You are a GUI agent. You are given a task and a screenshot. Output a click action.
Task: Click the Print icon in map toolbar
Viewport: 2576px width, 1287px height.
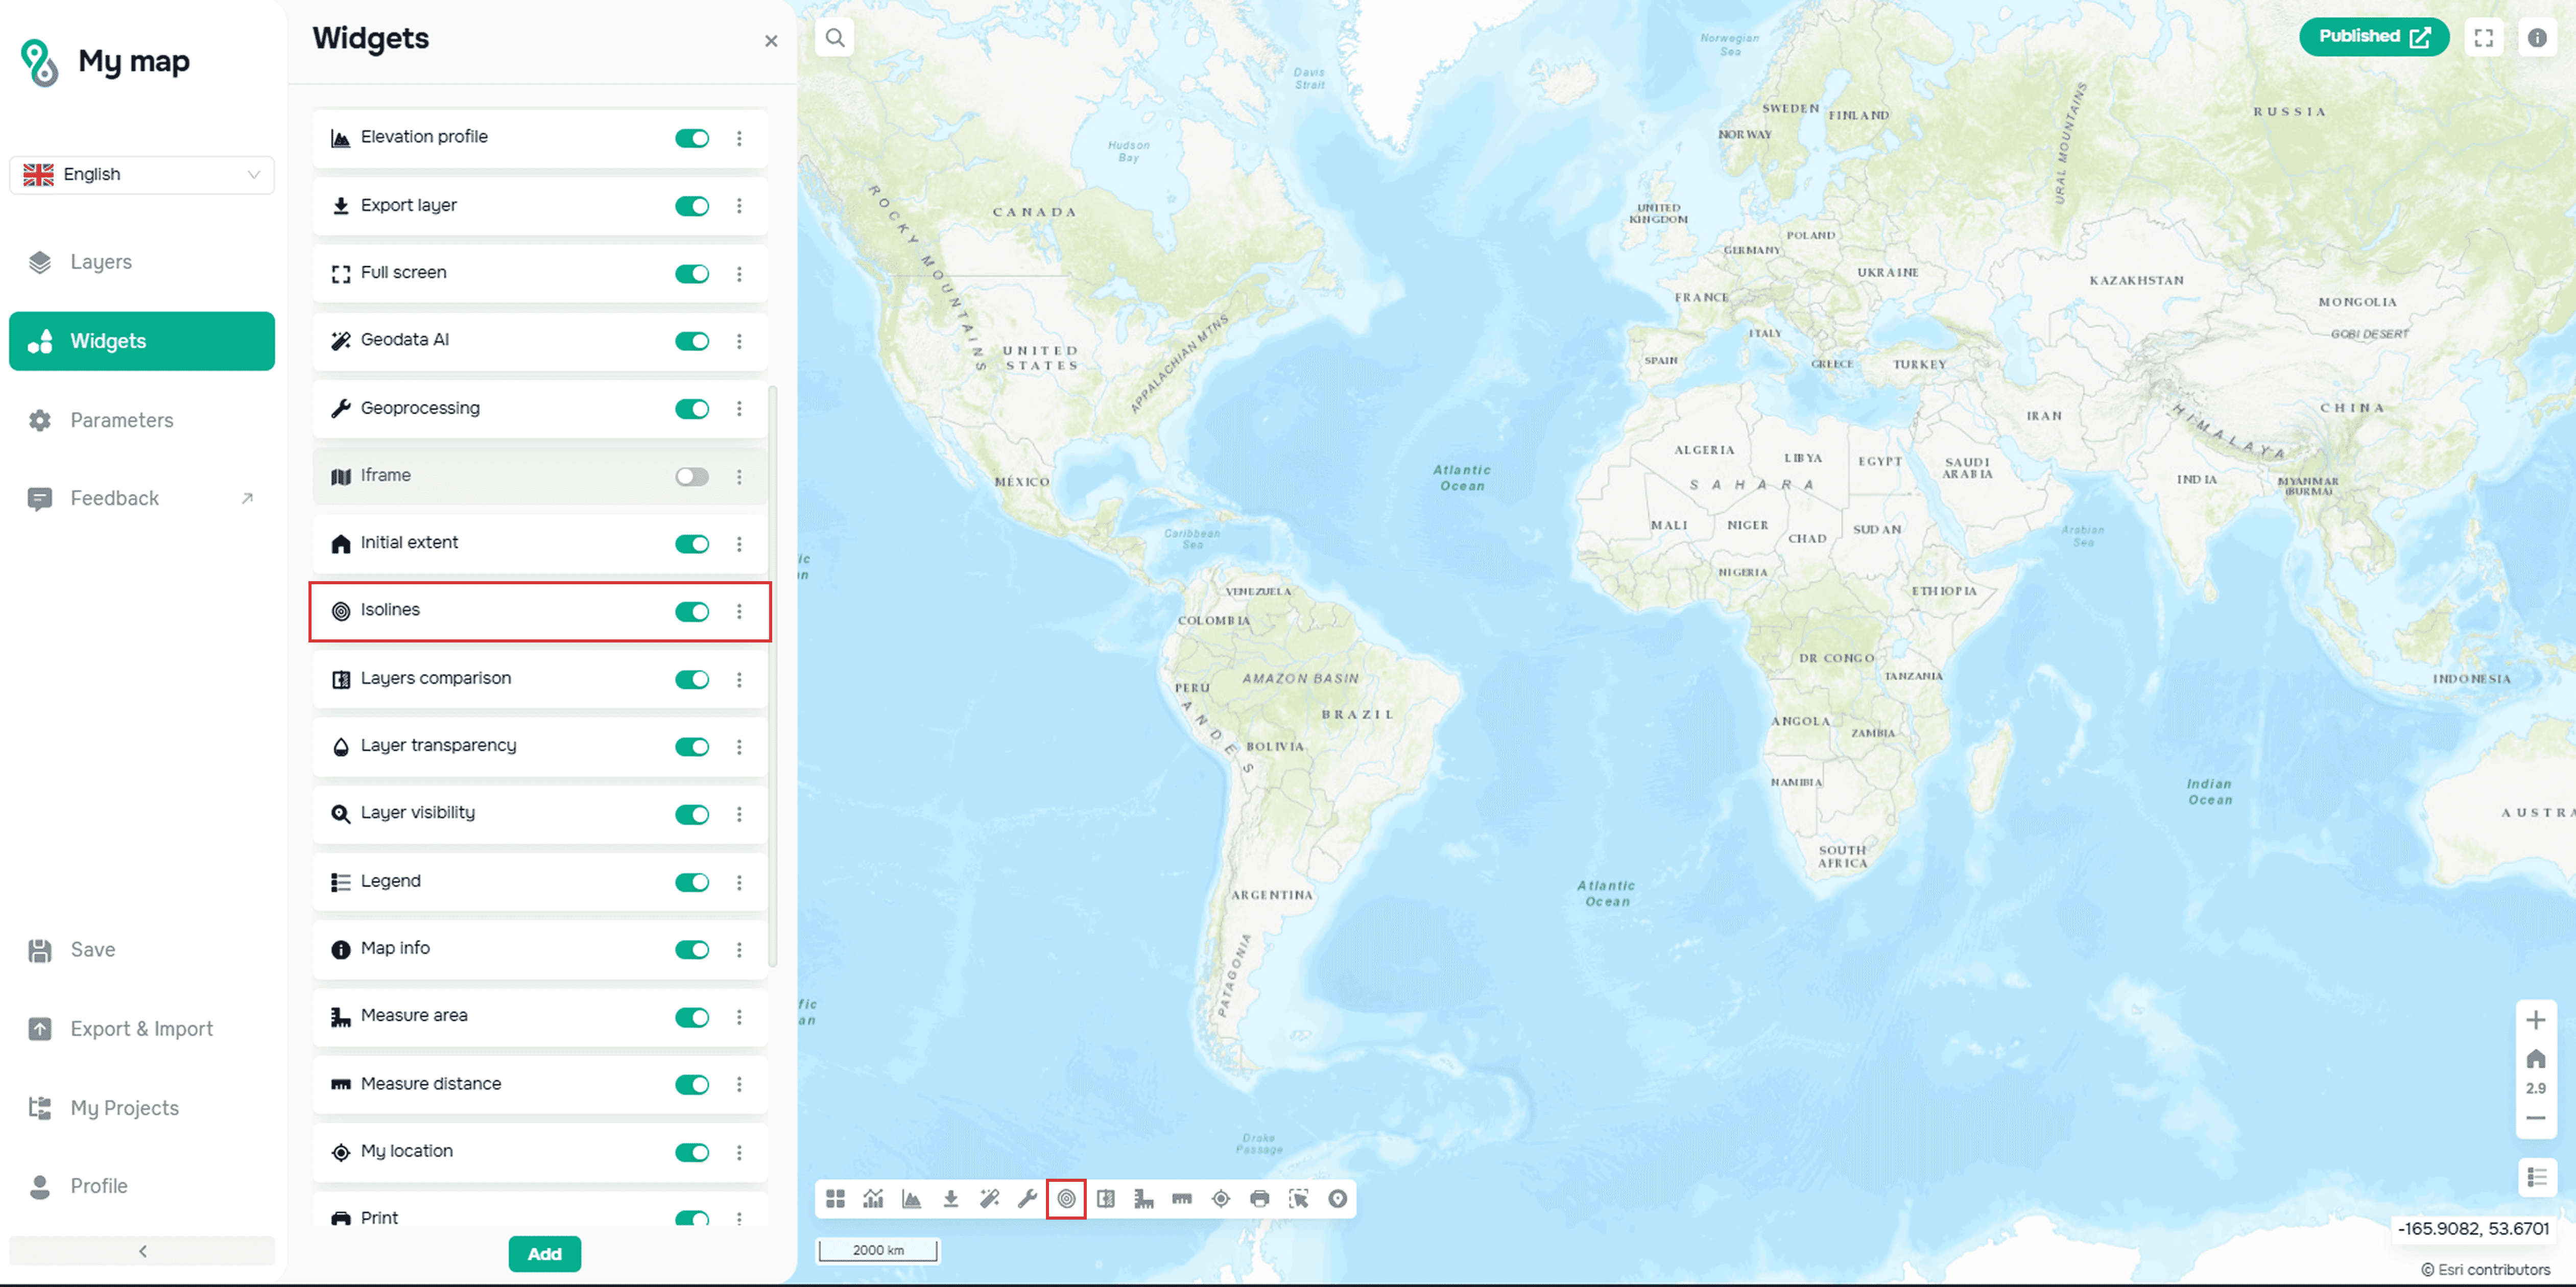click(x=1259, y=1198)
